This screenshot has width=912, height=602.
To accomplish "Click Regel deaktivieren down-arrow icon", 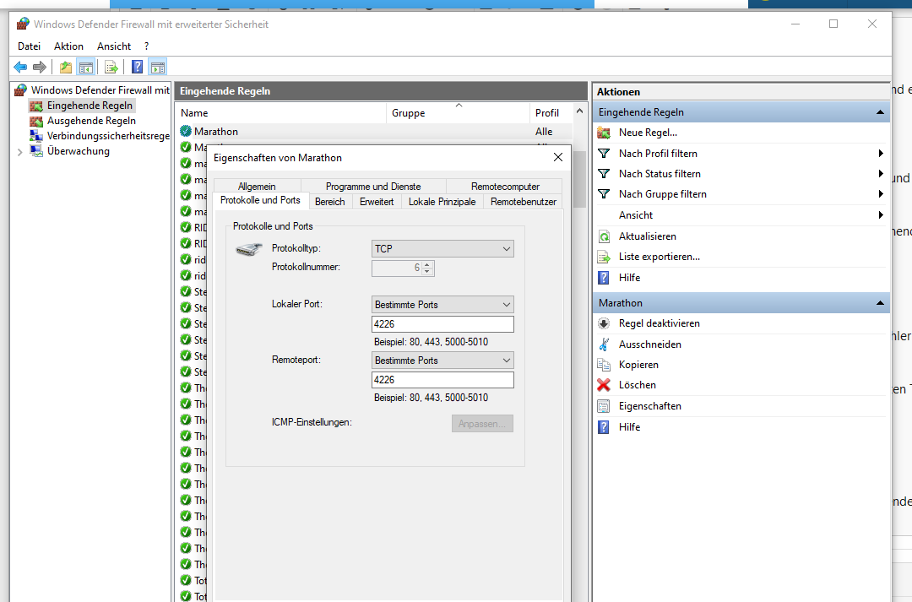I will pos(604,323).
